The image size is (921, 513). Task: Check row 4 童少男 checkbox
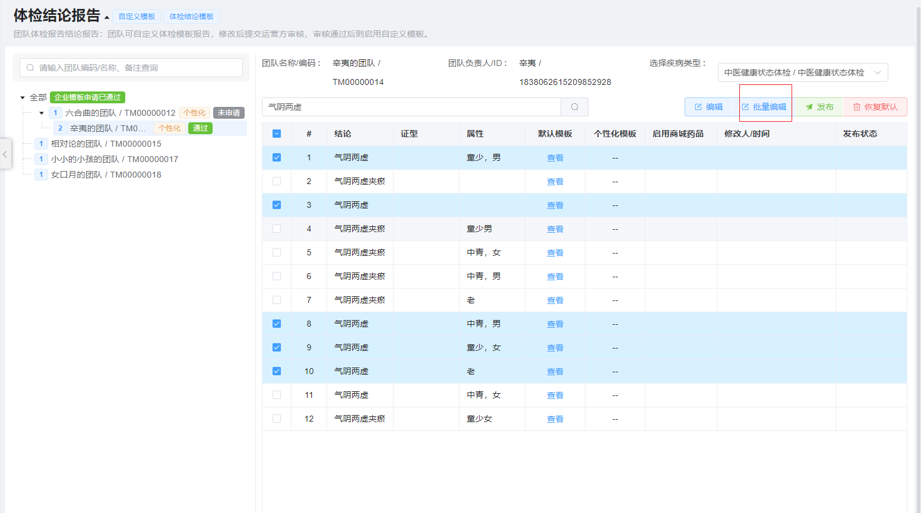click(x=277, y=229)
